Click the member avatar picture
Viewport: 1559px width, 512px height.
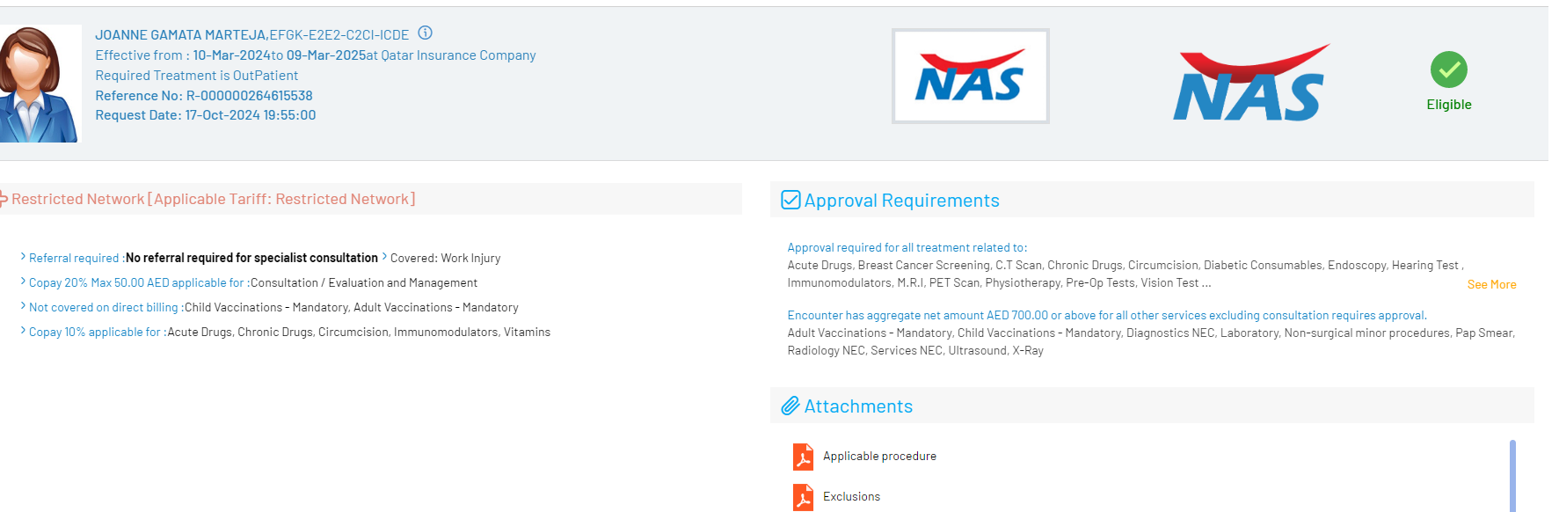click(40, 84)
